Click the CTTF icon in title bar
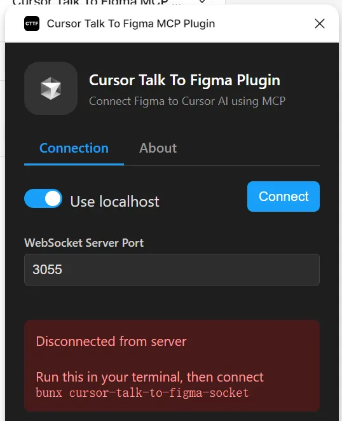342x421 pixels. pyautogui.click(x=32, y=24)
